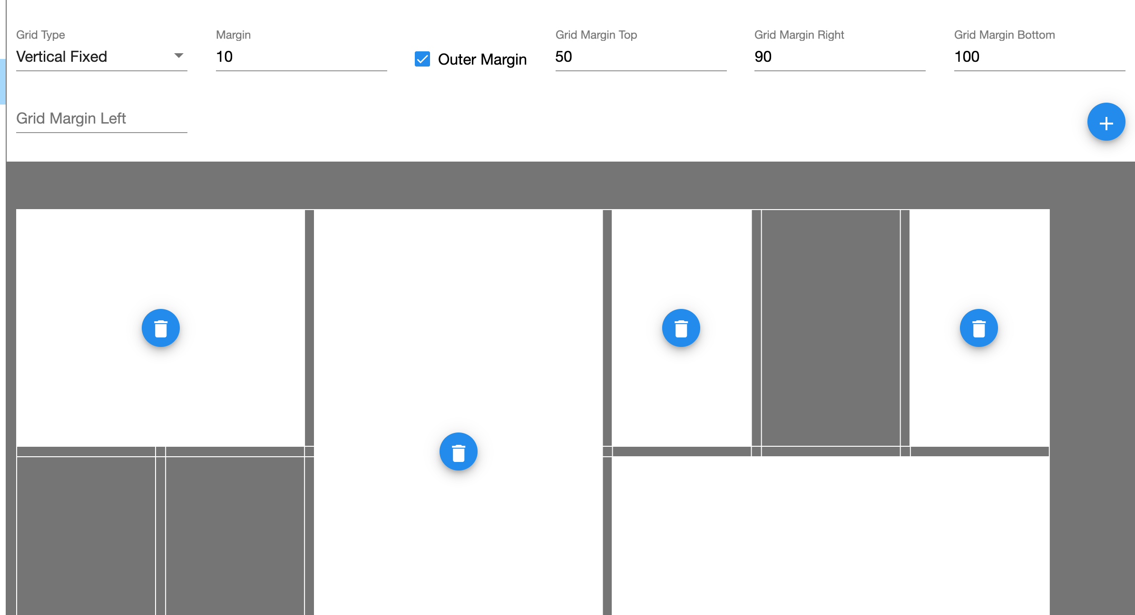This screenshot has width=1135, height=615.
Task: Toggle the Outer Margin checkbox
Action: click(x=422, y=59)
